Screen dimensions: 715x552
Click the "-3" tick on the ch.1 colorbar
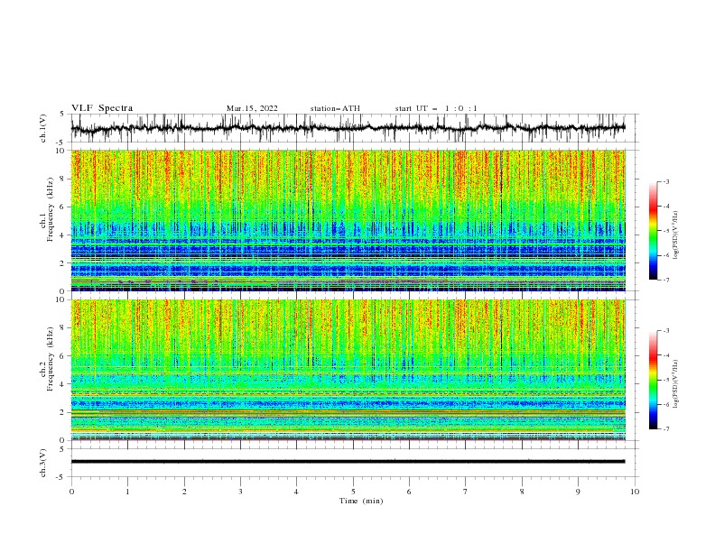pyautogui.click(x=665, y=181)
